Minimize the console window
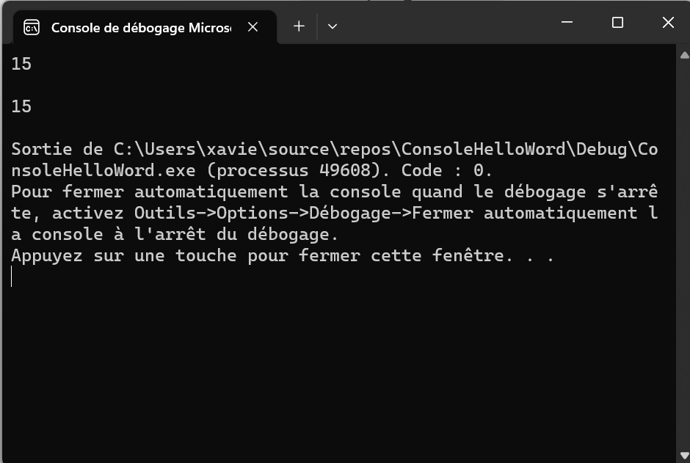The height and width of the screenshot is (463, 690). 567,23
